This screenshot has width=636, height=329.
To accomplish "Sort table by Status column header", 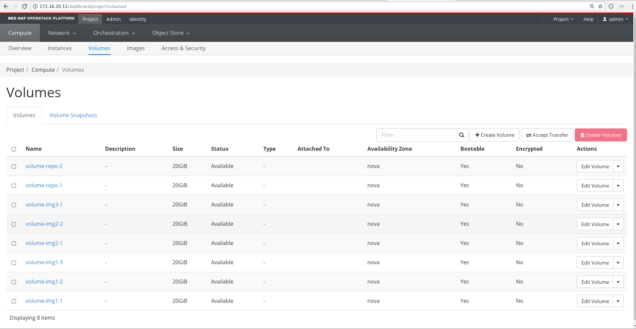I will tap(219, 149).
